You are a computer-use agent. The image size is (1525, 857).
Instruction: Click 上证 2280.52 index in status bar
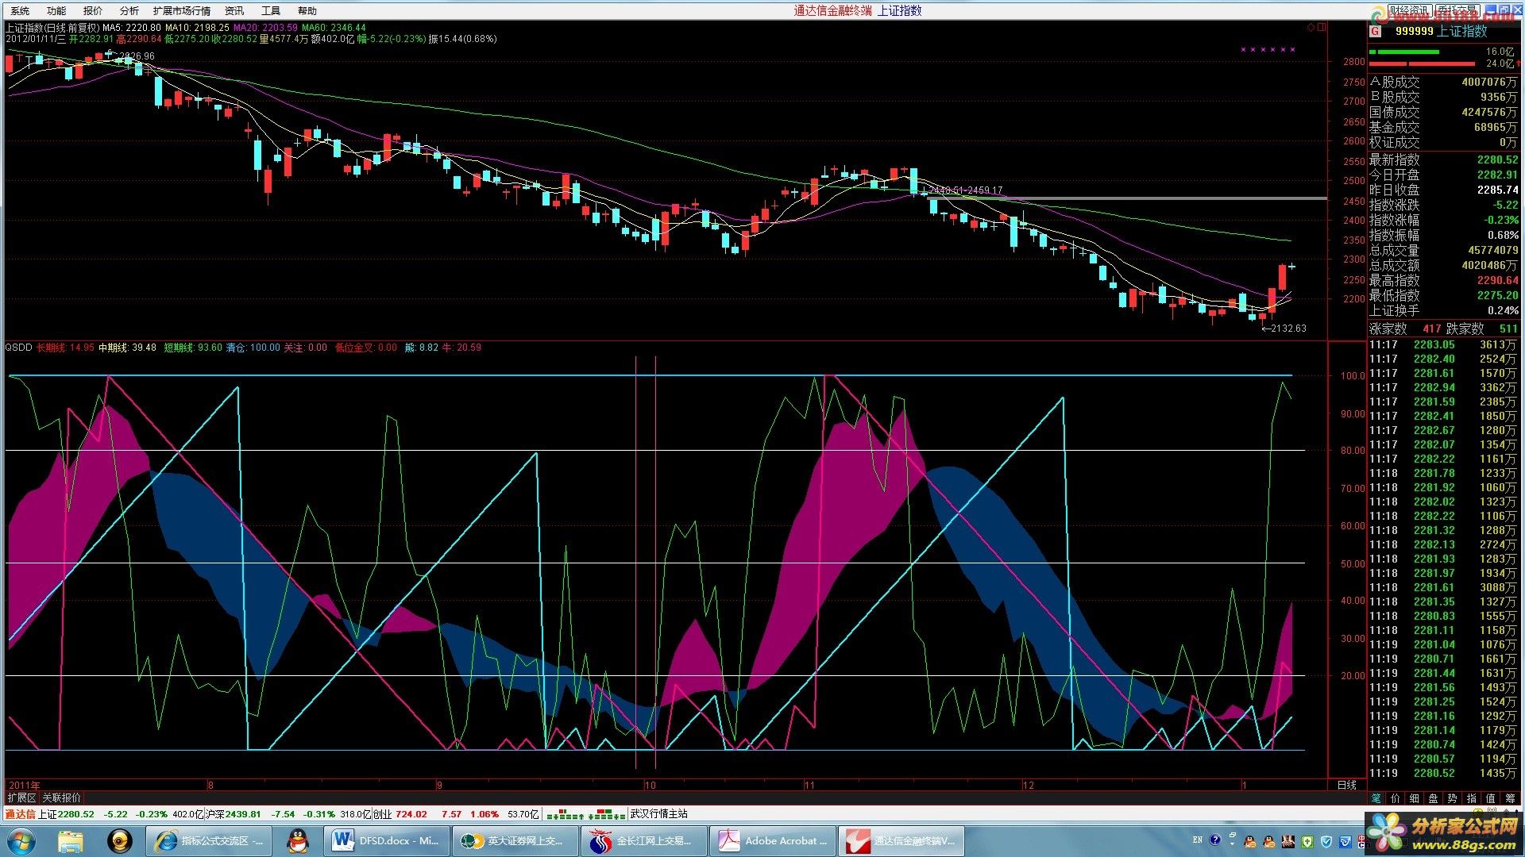pos(67,814)
